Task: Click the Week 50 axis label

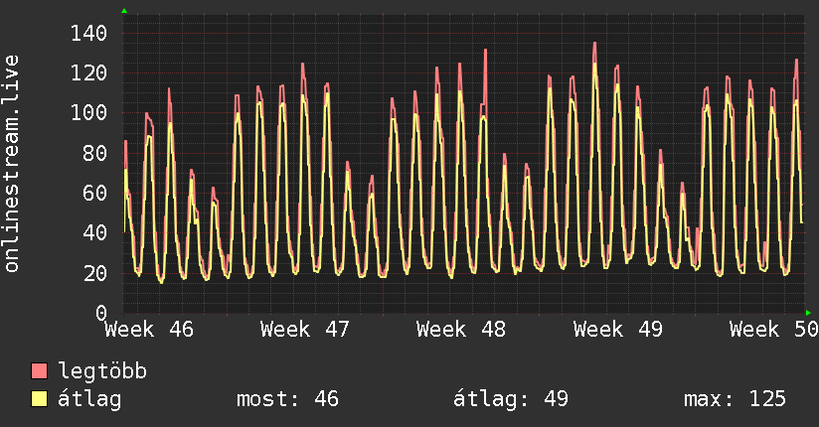Action: pyautogui.click(x=774, y=330)
